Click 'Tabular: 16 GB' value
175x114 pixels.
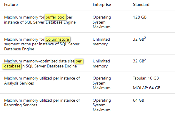(146, 78)
